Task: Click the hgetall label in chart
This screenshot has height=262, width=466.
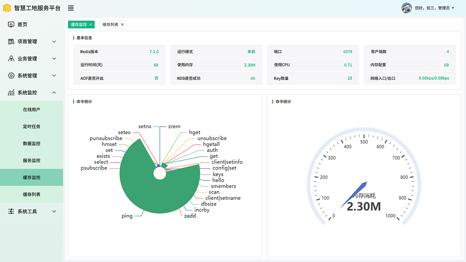Action: point(212,144)
